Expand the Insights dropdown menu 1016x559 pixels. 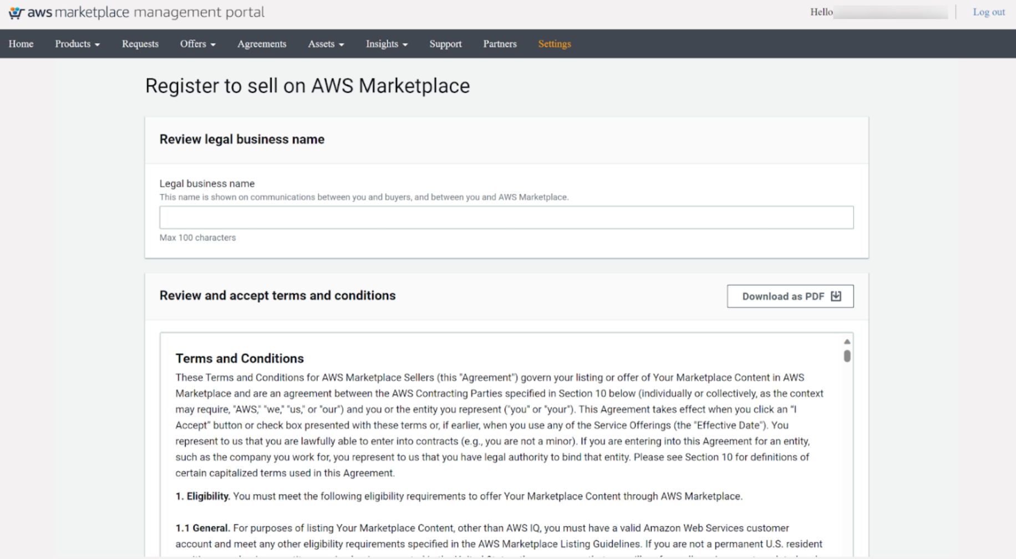tap(387, 44)
